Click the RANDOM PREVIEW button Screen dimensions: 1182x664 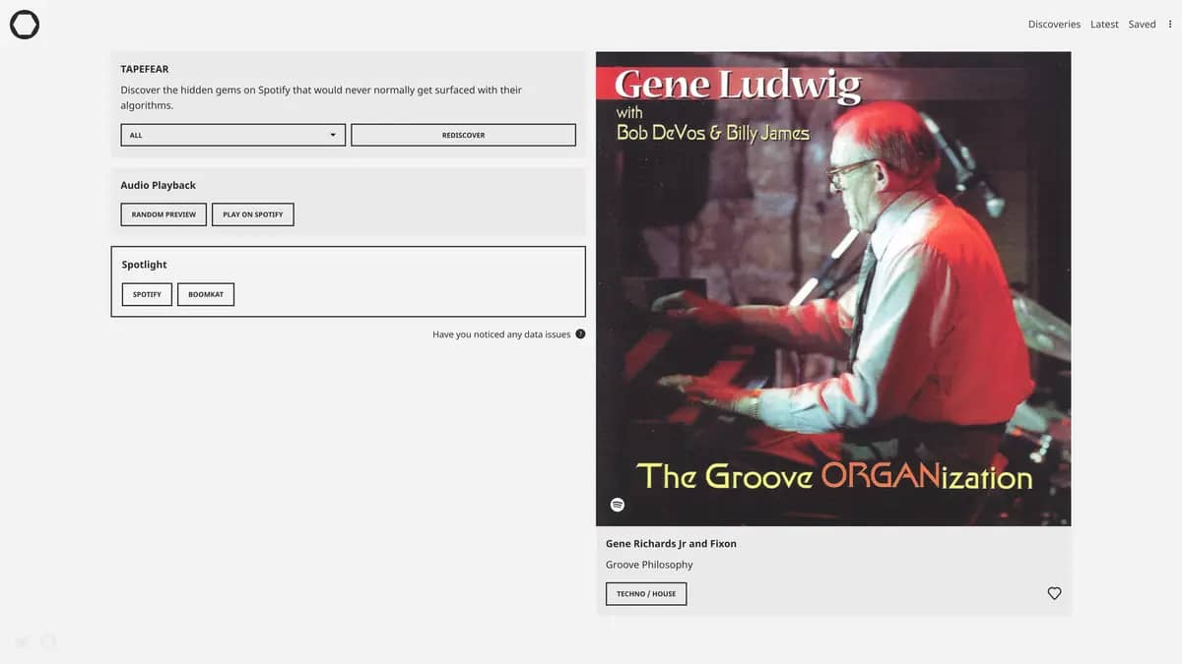(x=164, y=214)
